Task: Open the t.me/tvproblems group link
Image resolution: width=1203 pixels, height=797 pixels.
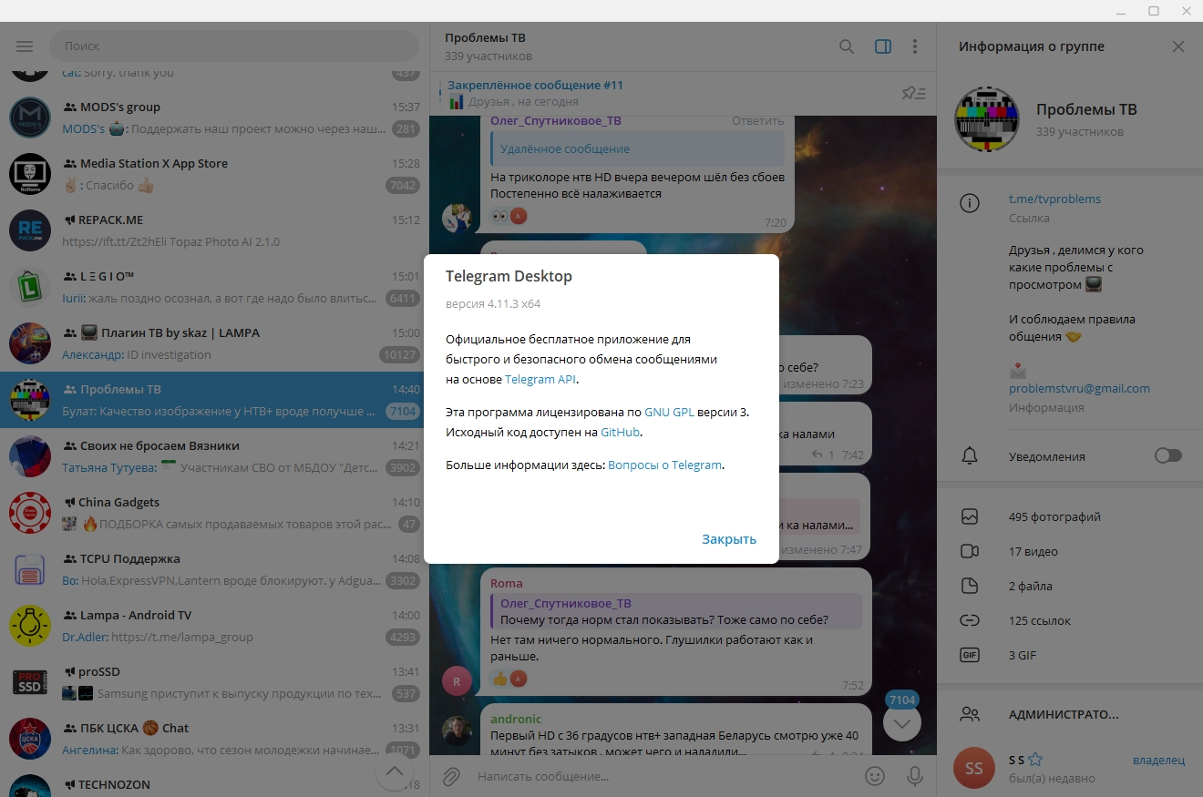Action: [1054, 199]
